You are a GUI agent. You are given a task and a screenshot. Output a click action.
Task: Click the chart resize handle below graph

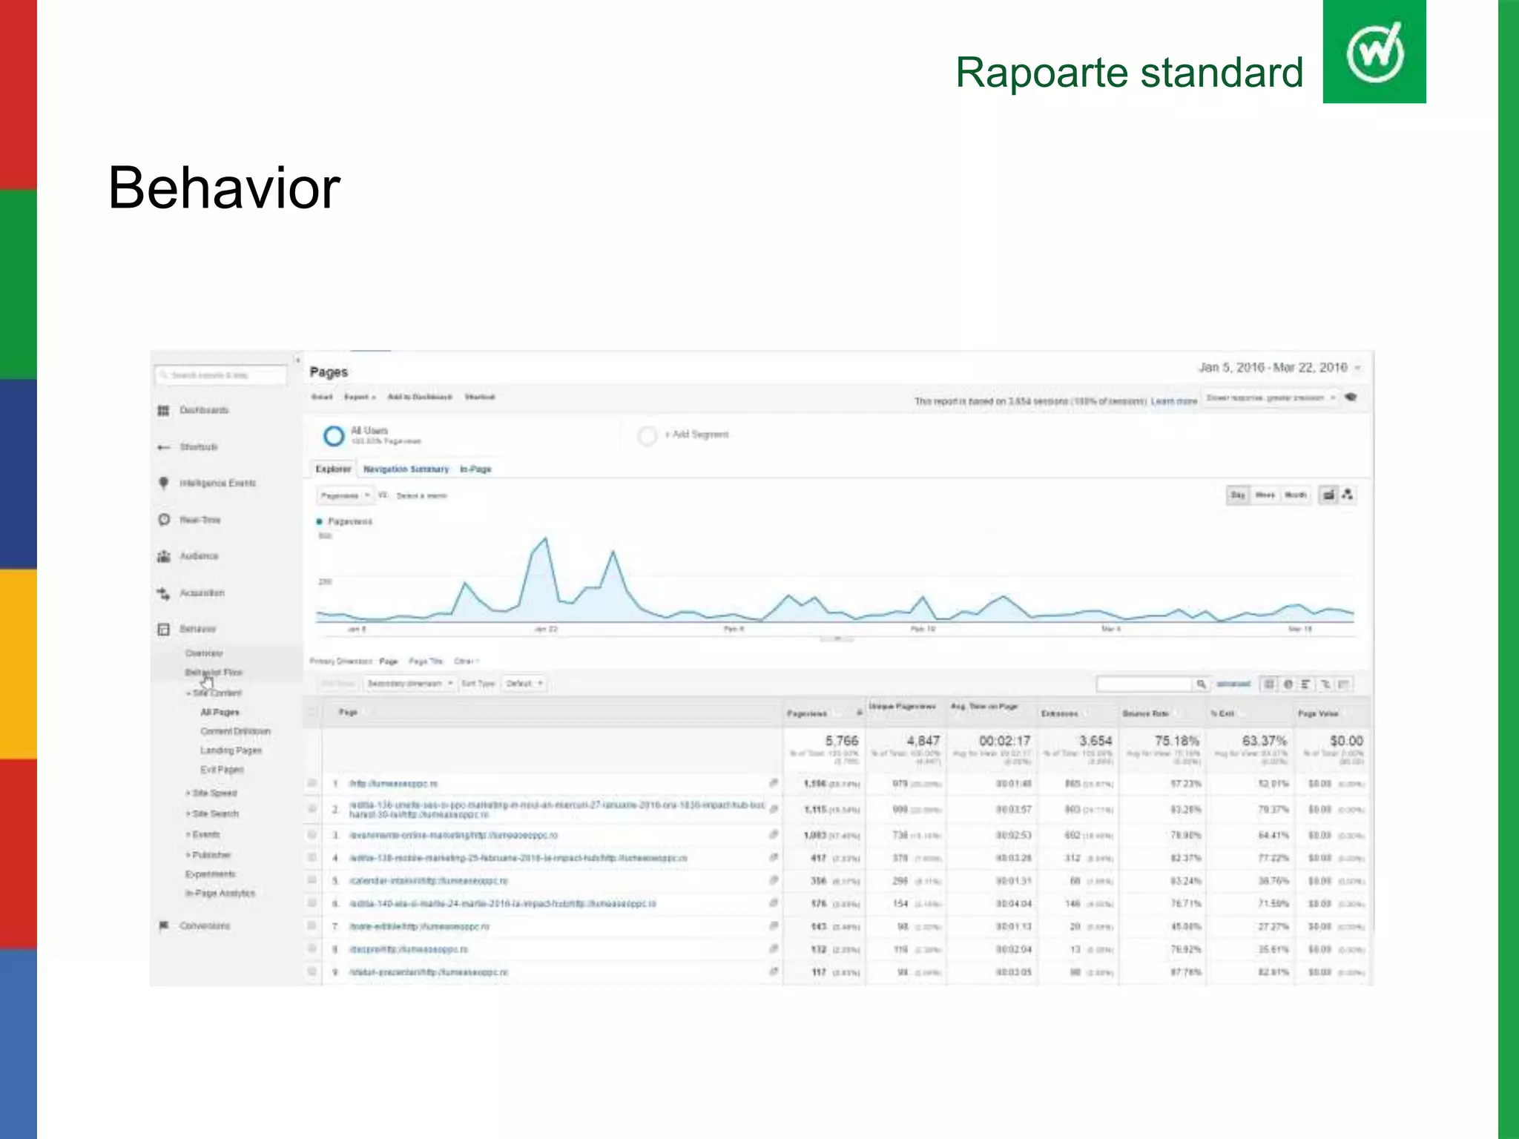[836, 639]
